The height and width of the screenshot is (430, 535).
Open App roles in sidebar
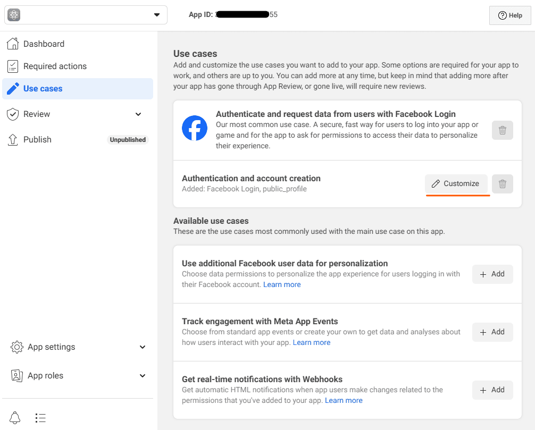pyautogui.click(x=45, y=375)
